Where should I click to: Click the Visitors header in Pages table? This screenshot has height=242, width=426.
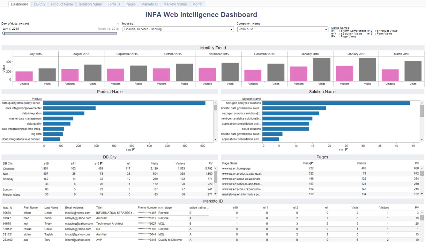361,164
